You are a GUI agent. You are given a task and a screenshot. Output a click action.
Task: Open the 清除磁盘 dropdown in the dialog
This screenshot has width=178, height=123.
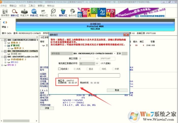click(x=62, y=54)
